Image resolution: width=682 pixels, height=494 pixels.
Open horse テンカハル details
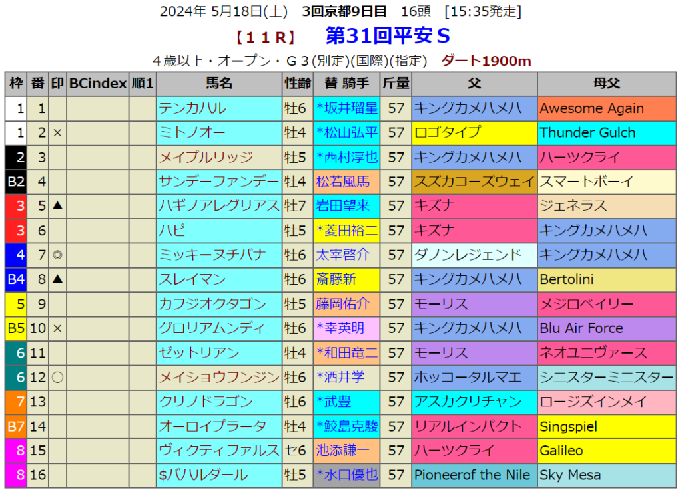[192, 108]
